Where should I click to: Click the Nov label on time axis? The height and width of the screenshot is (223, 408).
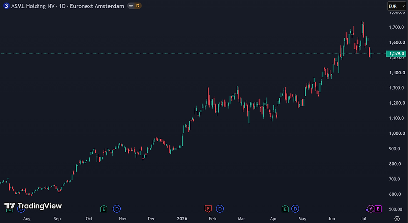point(122,218)
